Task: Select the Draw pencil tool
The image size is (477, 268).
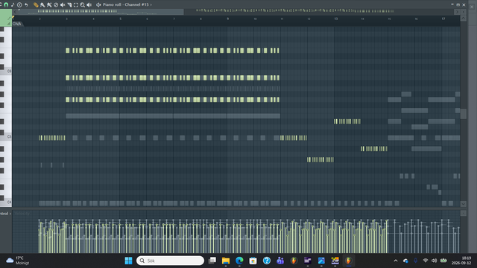Action: click(36, 4)
